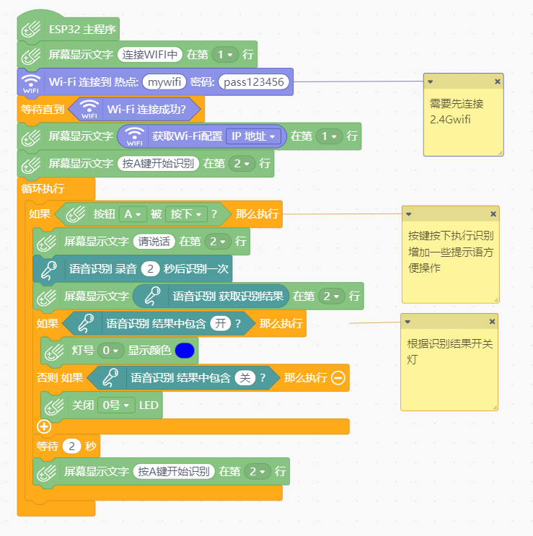Click the microphone icon in 结果中包含 关 condition
Image resolution: width=533 pixels, height=536 pixels.
pos(110,378)
